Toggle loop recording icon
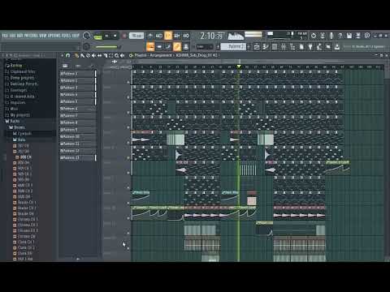 click(x=186, y=36)
